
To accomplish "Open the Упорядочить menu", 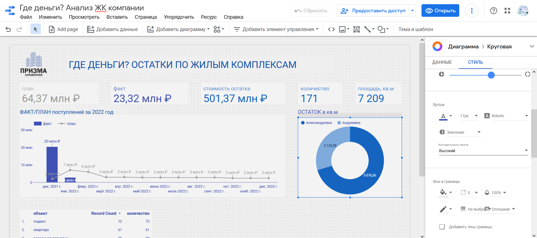I will pos(179,17).
